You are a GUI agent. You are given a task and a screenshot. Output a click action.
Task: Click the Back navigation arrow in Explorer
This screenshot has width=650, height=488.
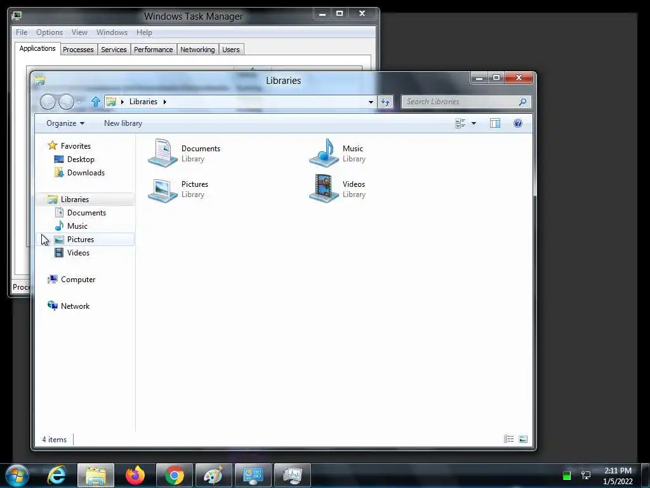point(48,102)
